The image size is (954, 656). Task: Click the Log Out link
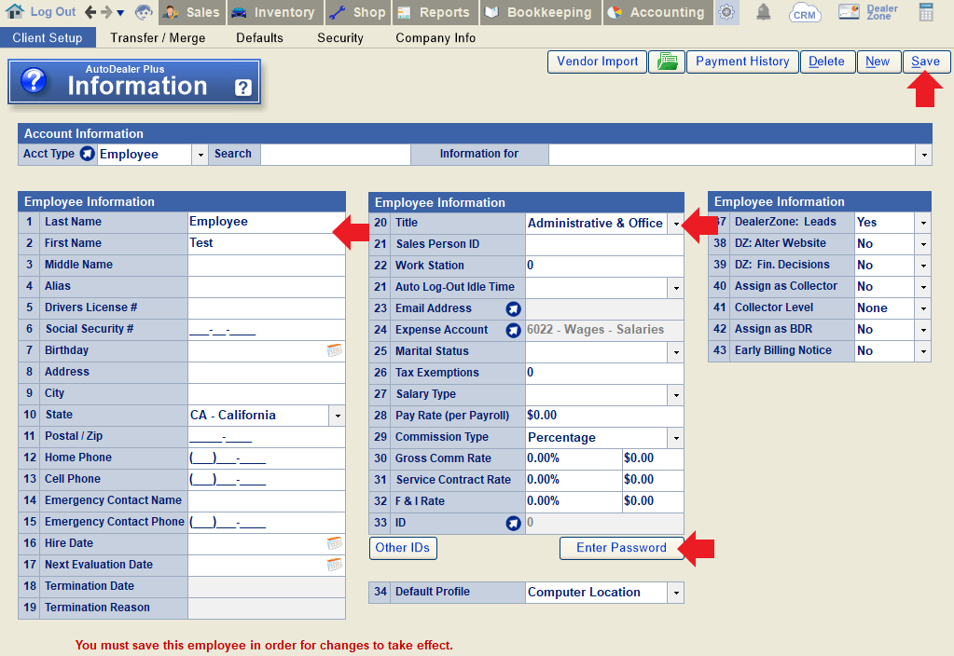tap(53, 11)
